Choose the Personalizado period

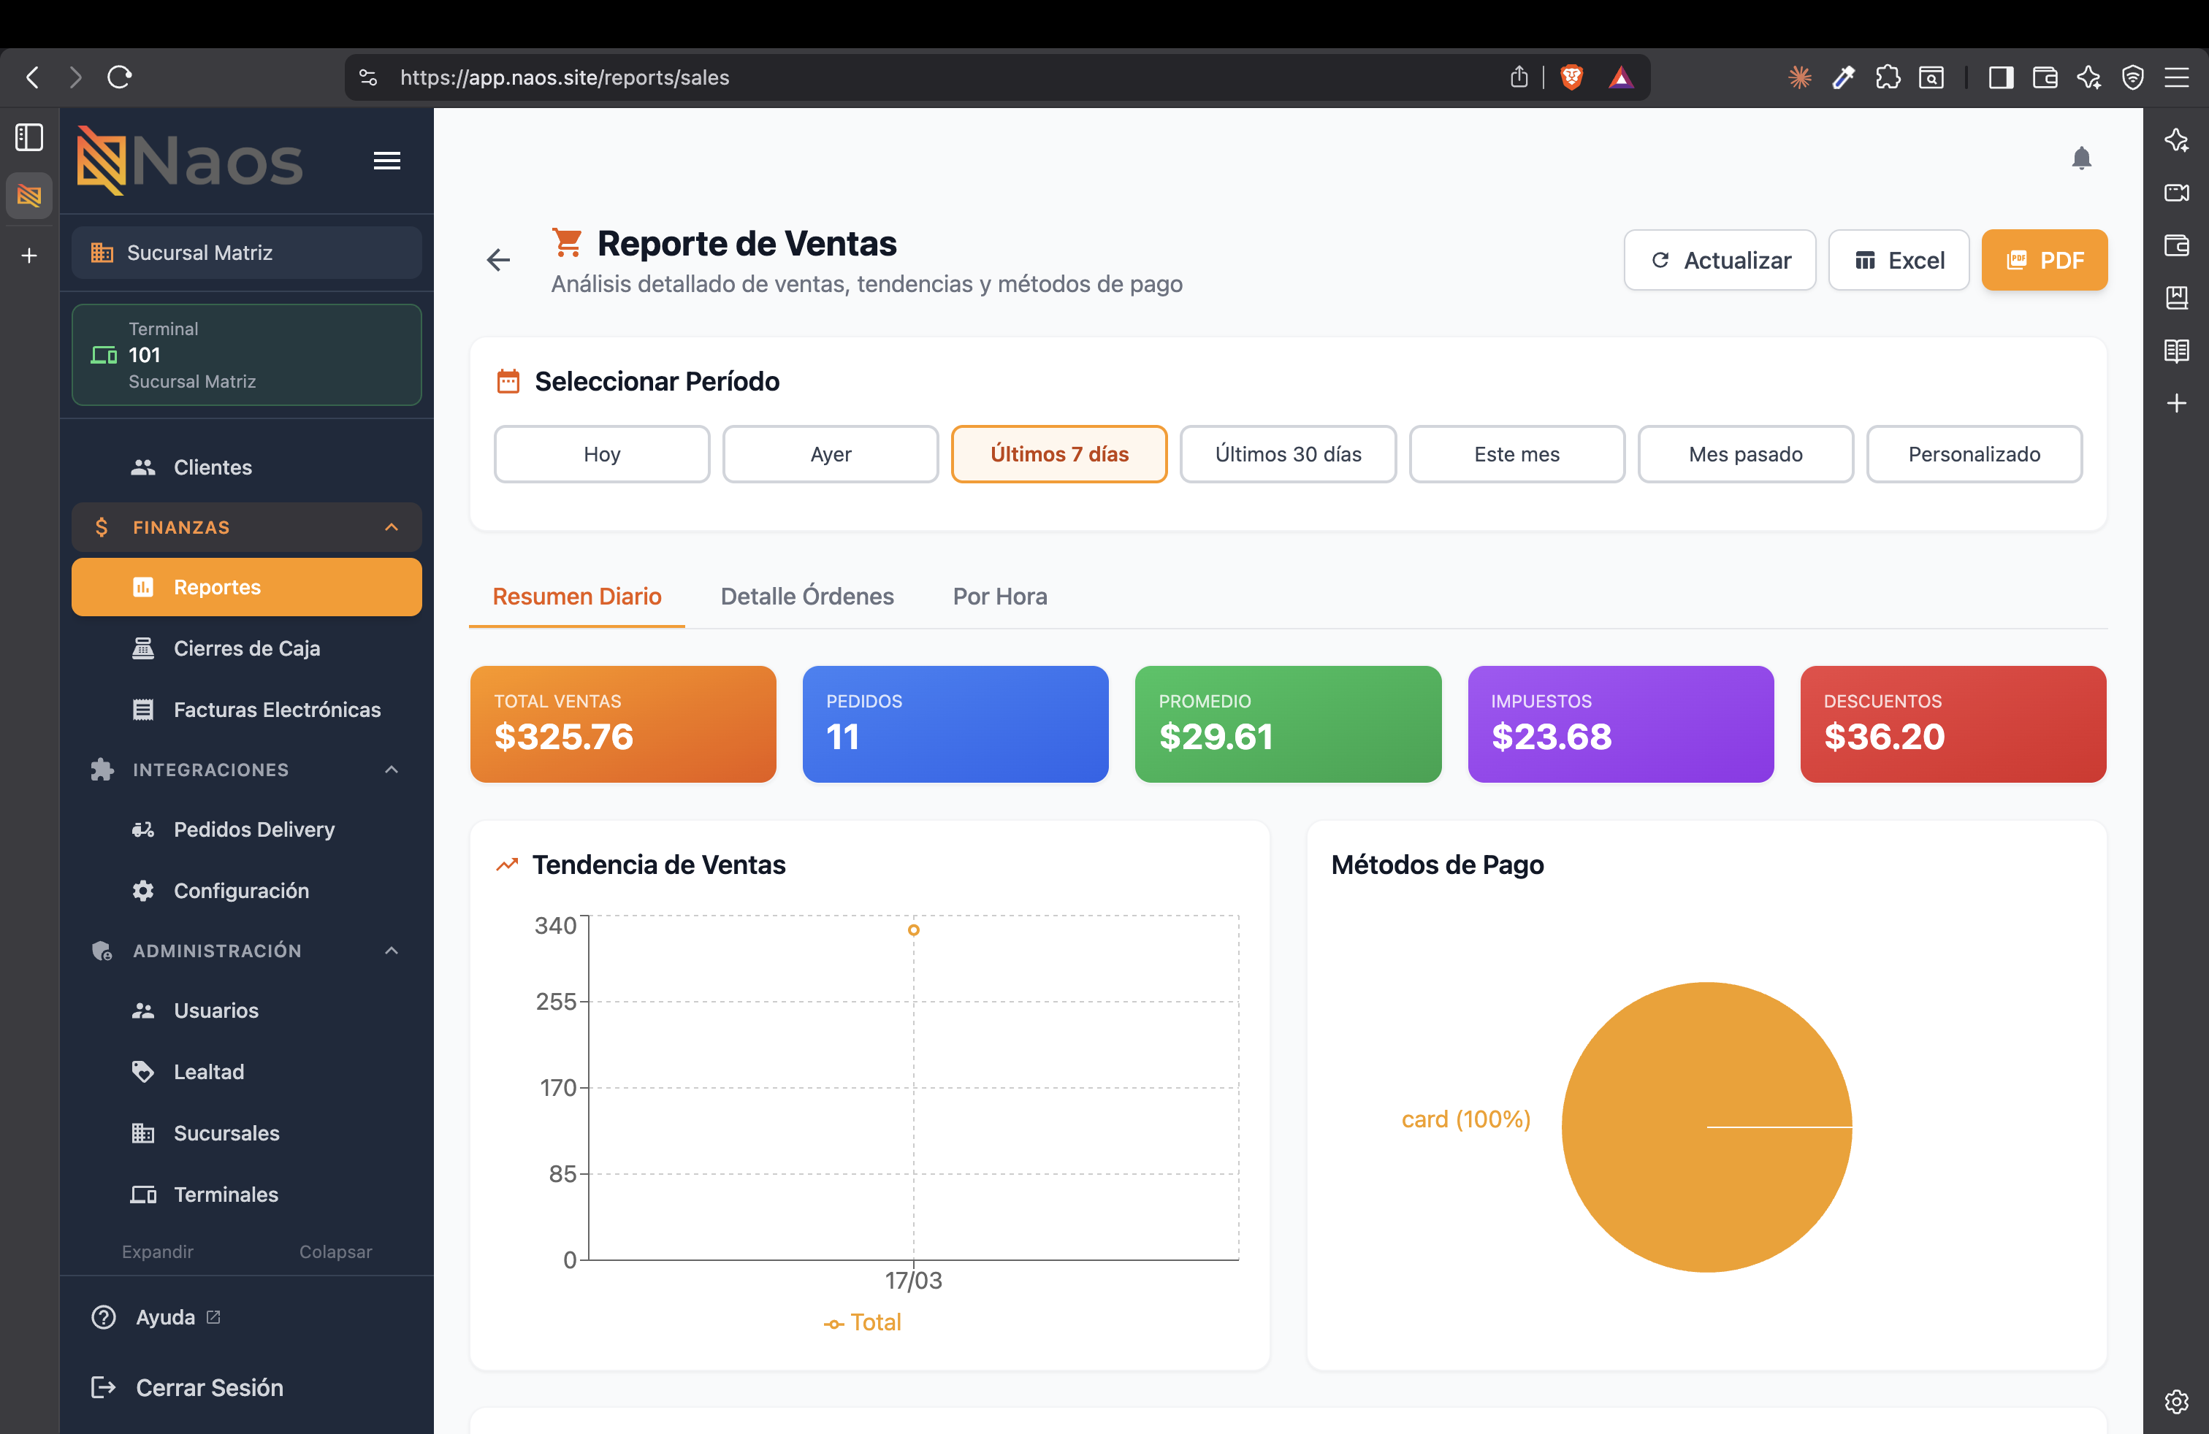[1973, 453]
